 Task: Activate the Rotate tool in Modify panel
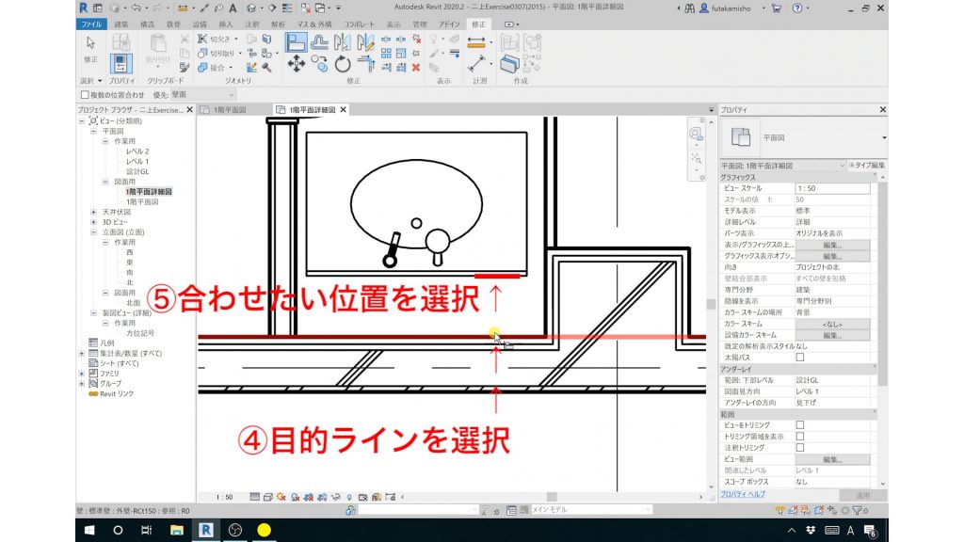342,65
